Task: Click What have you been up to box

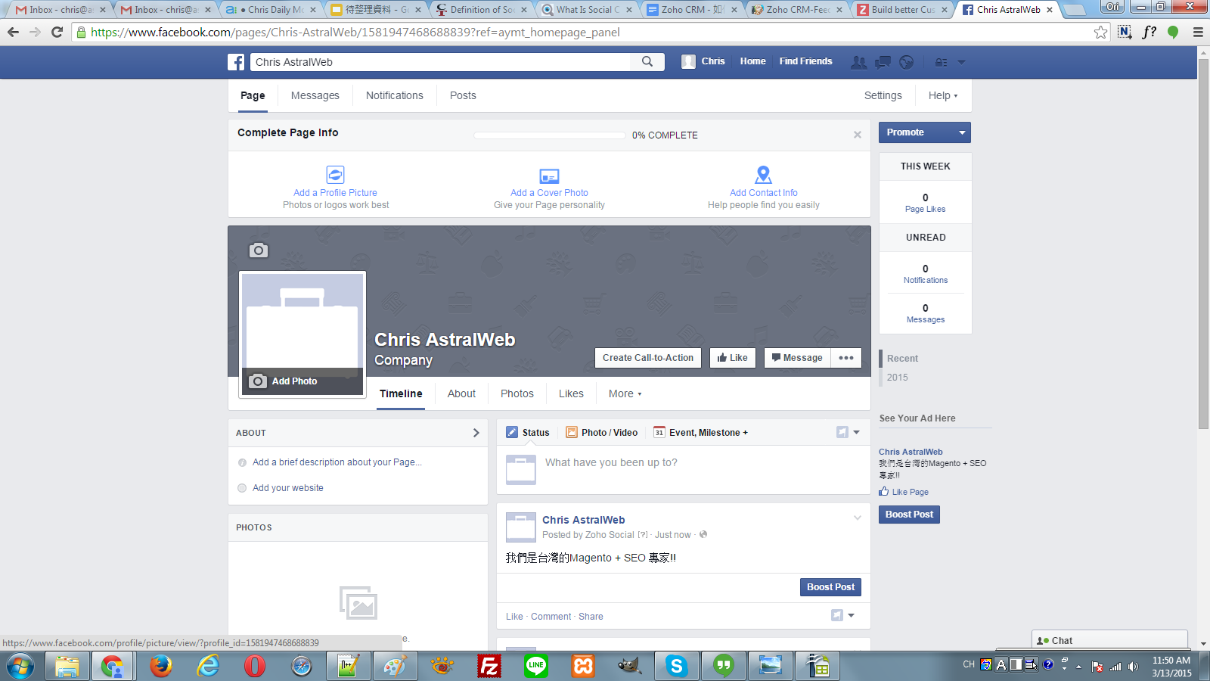Action: 682,469
